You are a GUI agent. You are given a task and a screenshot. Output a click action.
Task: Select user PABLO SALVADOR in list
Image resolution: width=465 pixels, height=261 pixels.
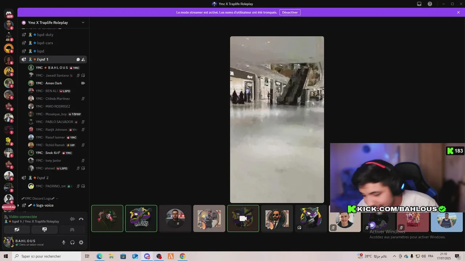(x=57, y=122)
